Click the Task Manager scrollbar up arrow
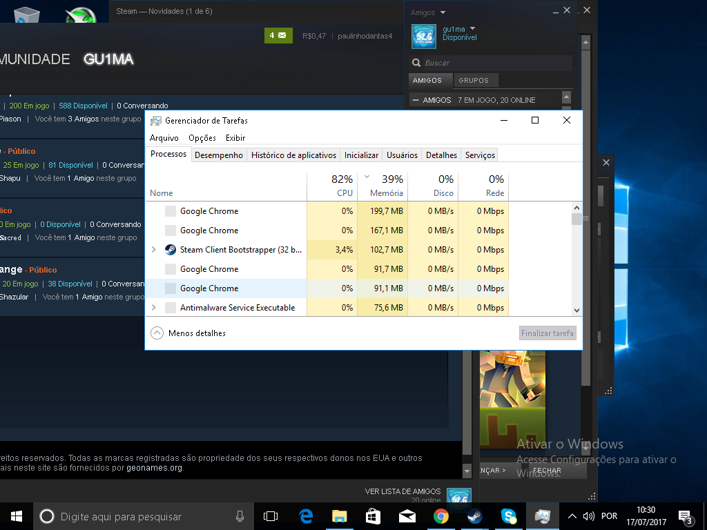 click(x=577, y=208)
